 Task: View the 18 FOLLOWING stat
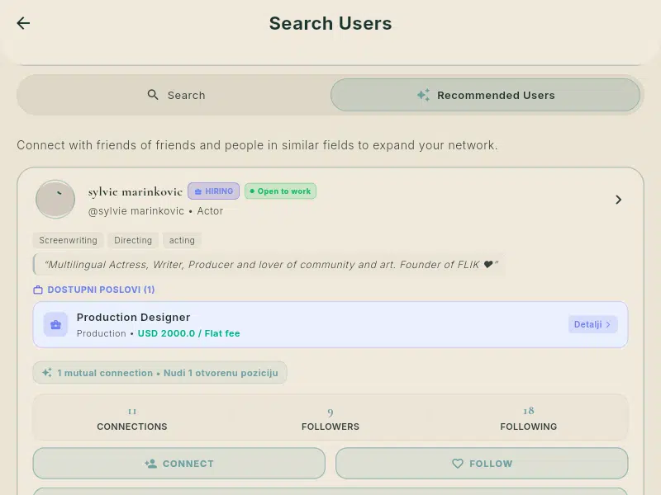click(529, 418)
